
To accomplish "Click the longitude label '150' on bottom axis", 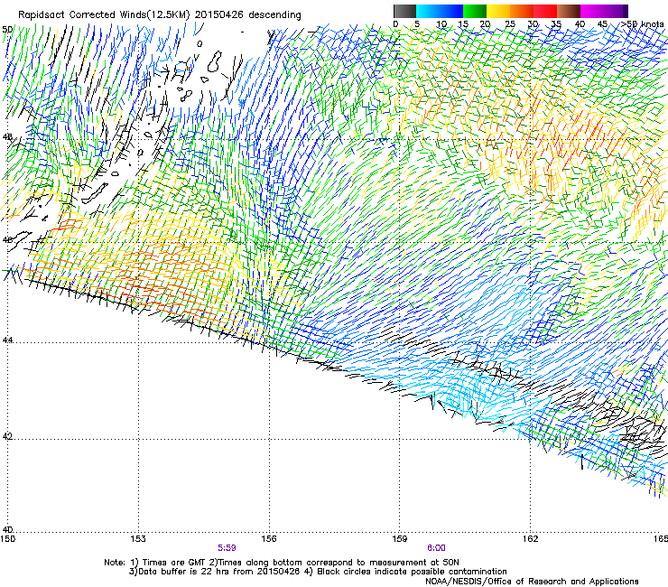I will pyautogui.click(x=7, y=539).
